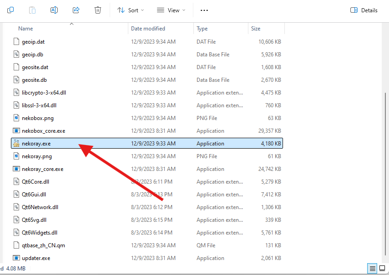Select the libcrypto-3-x64.dll file name
The width and height of the screenshot is (389, 275).
pos(44,93)
